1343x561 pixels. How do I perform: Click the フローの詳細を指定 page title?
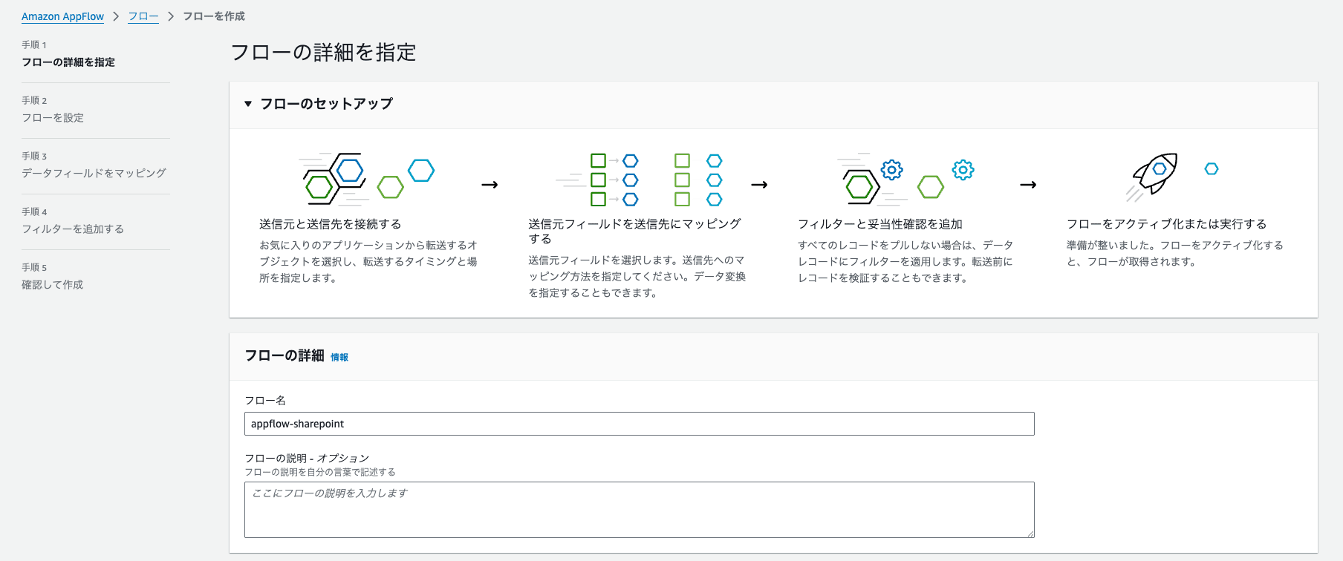point(323,53)
